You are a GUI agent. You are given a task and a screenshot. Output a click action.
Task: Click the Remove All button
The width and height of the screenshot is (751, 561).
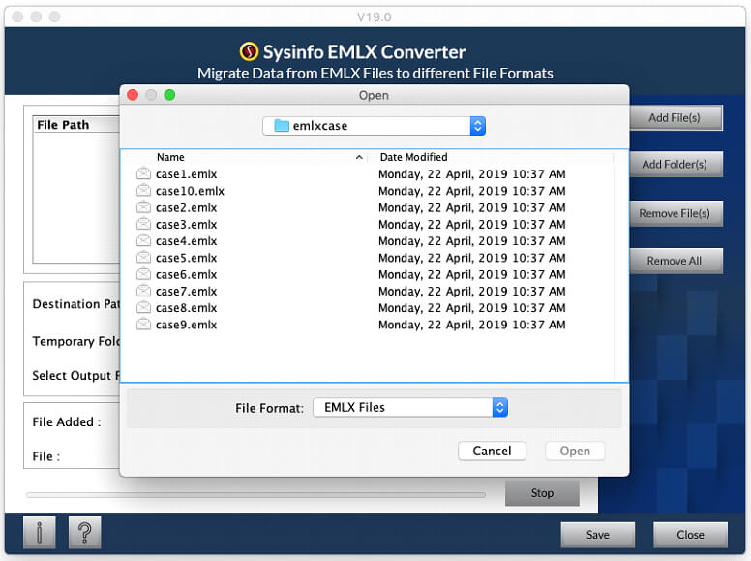[676, 261]
